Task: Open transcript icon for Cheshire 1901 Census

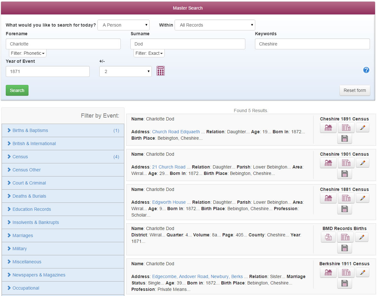Action: click(x=346, y=163)
